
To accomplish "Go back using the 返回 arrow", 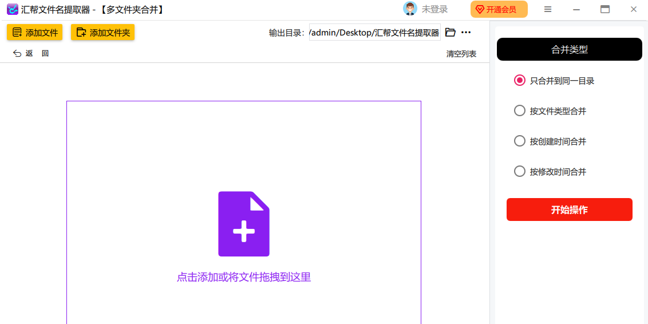I will (23, 53).
